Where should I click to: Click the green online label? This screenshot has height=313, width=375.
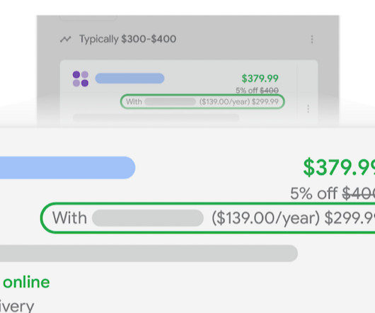26,282
